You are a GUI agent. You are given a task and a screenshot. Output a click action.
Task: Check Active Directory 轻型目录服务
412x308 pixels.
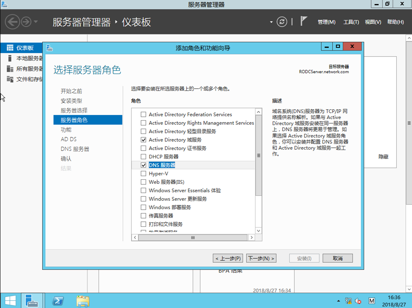143,131
